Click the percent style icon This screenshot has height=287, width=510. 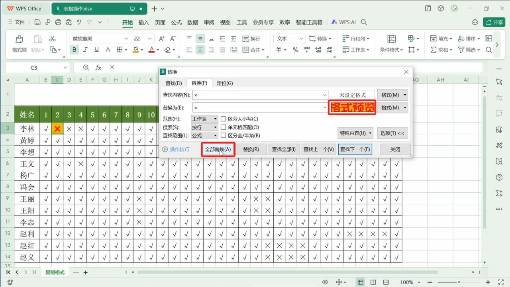(296, 50)
